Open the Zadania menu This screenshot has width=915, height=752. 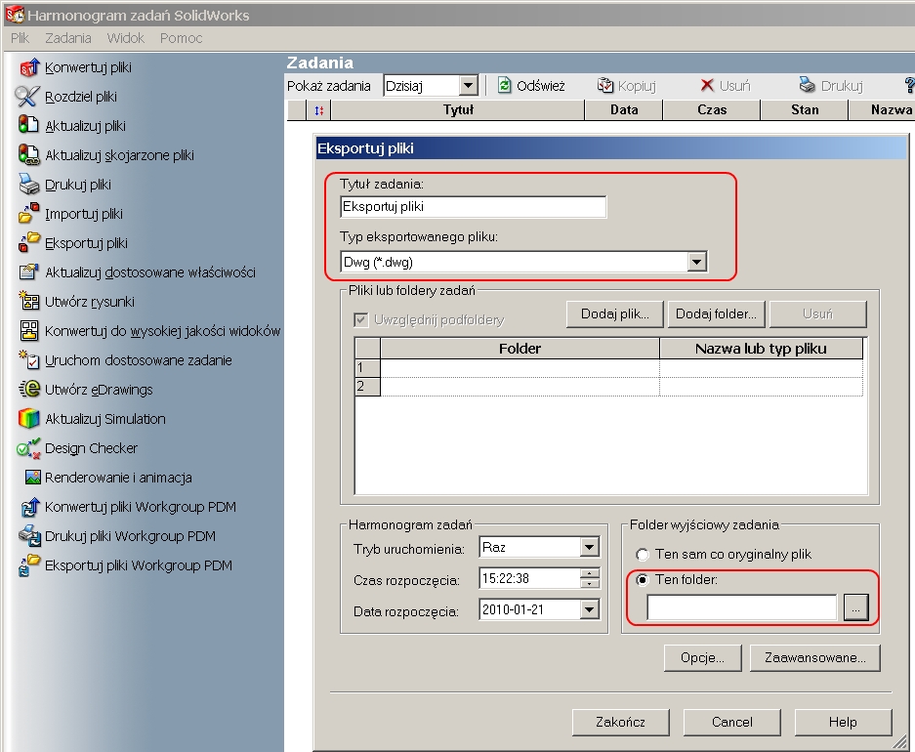click(68, 38)
